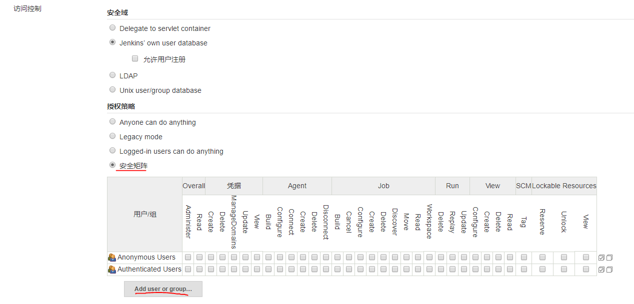Enable Job Workspace for Authenticated Users
The width and height of the screenshot is (634, 304).
429,269
